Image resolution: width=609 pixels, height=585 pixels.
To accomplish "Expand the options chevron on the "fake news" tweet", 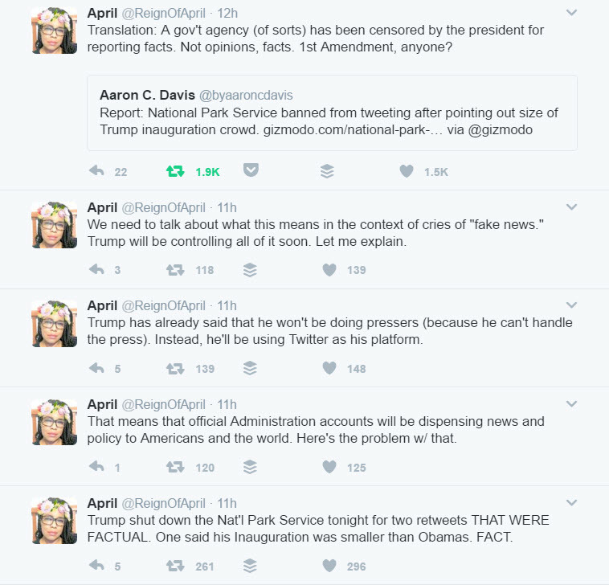I will coord(571,207).
